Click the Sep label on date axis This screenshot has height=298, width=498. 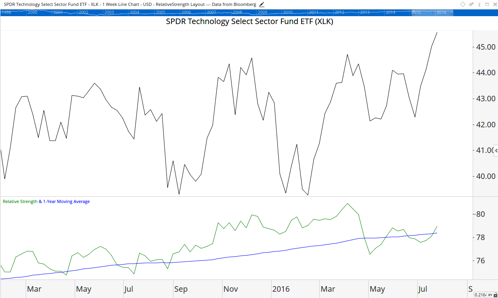[181, 289]
